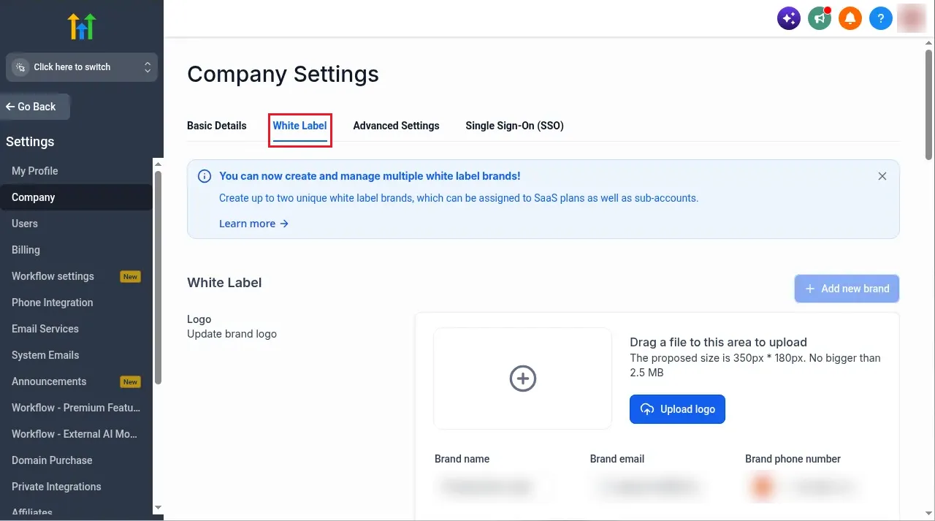
Task: Open the Click here to switch dropdown
Action: coord(82,67)
